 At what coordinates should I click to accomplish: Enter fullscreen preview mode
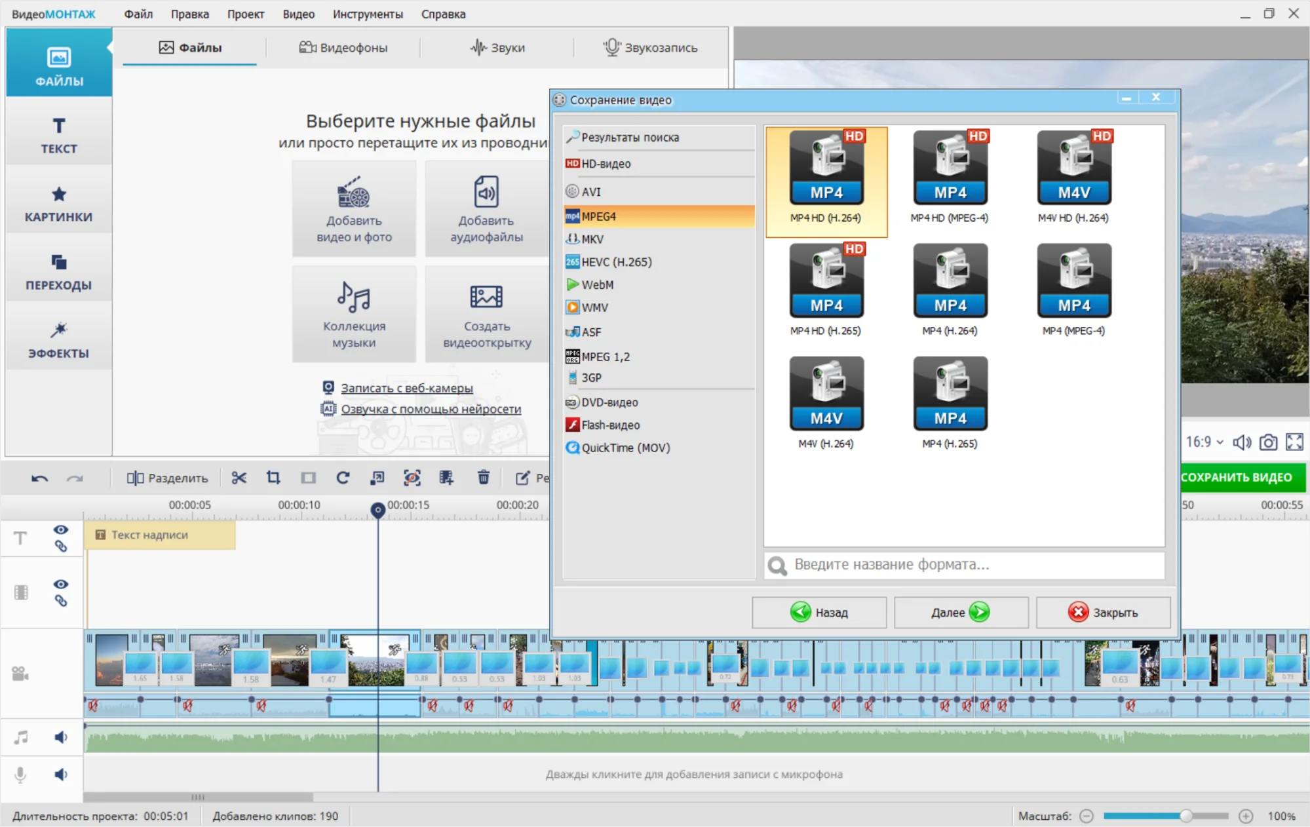1295,442
